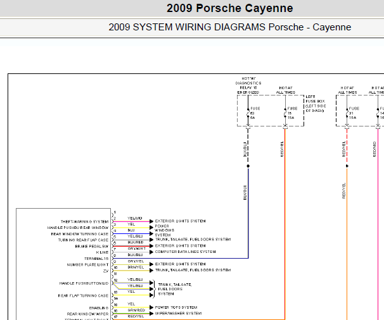Screen dimensions: 384x320
Task: Click the pink 'YEL/VIO' wire at pin 2
Action: [x=132, y=221]
